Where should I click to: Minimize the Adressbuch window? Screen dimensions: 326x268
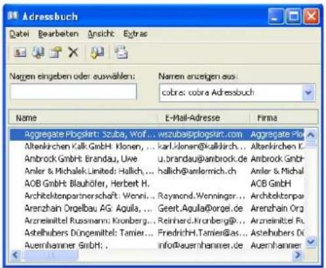point(276,16)
